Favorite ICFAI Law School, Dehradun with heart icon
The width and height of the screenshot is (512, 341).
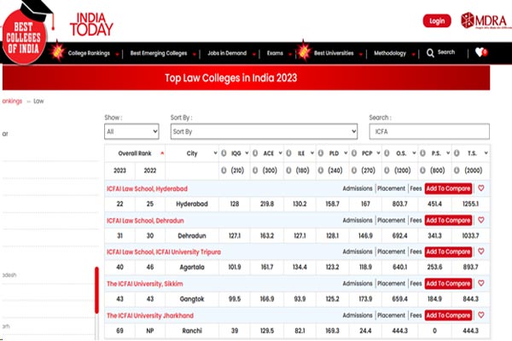coord(481,220)
